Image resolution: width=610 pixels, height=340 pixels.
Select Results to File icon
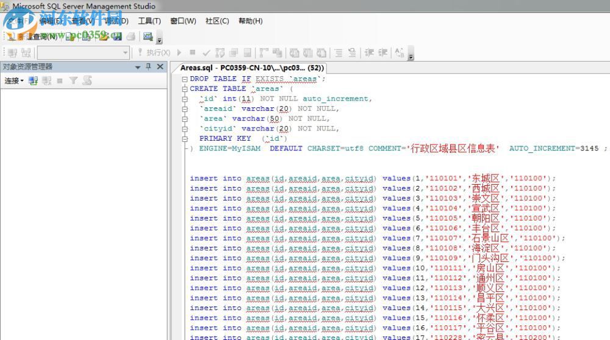click(x=321, y=52)
